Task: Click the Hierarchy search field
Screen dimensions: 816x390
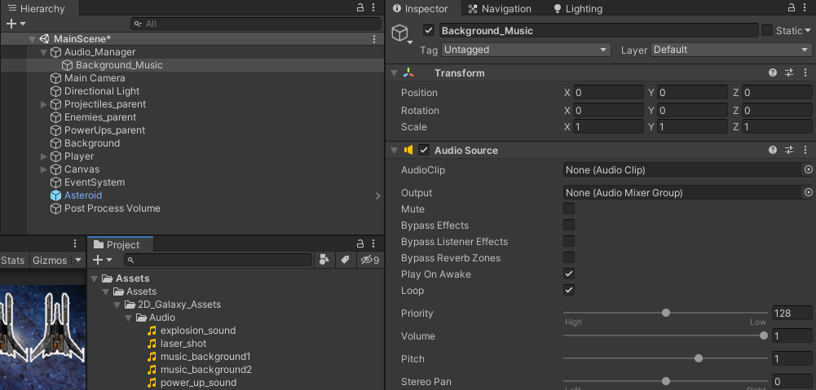Action: click(255, 24)
